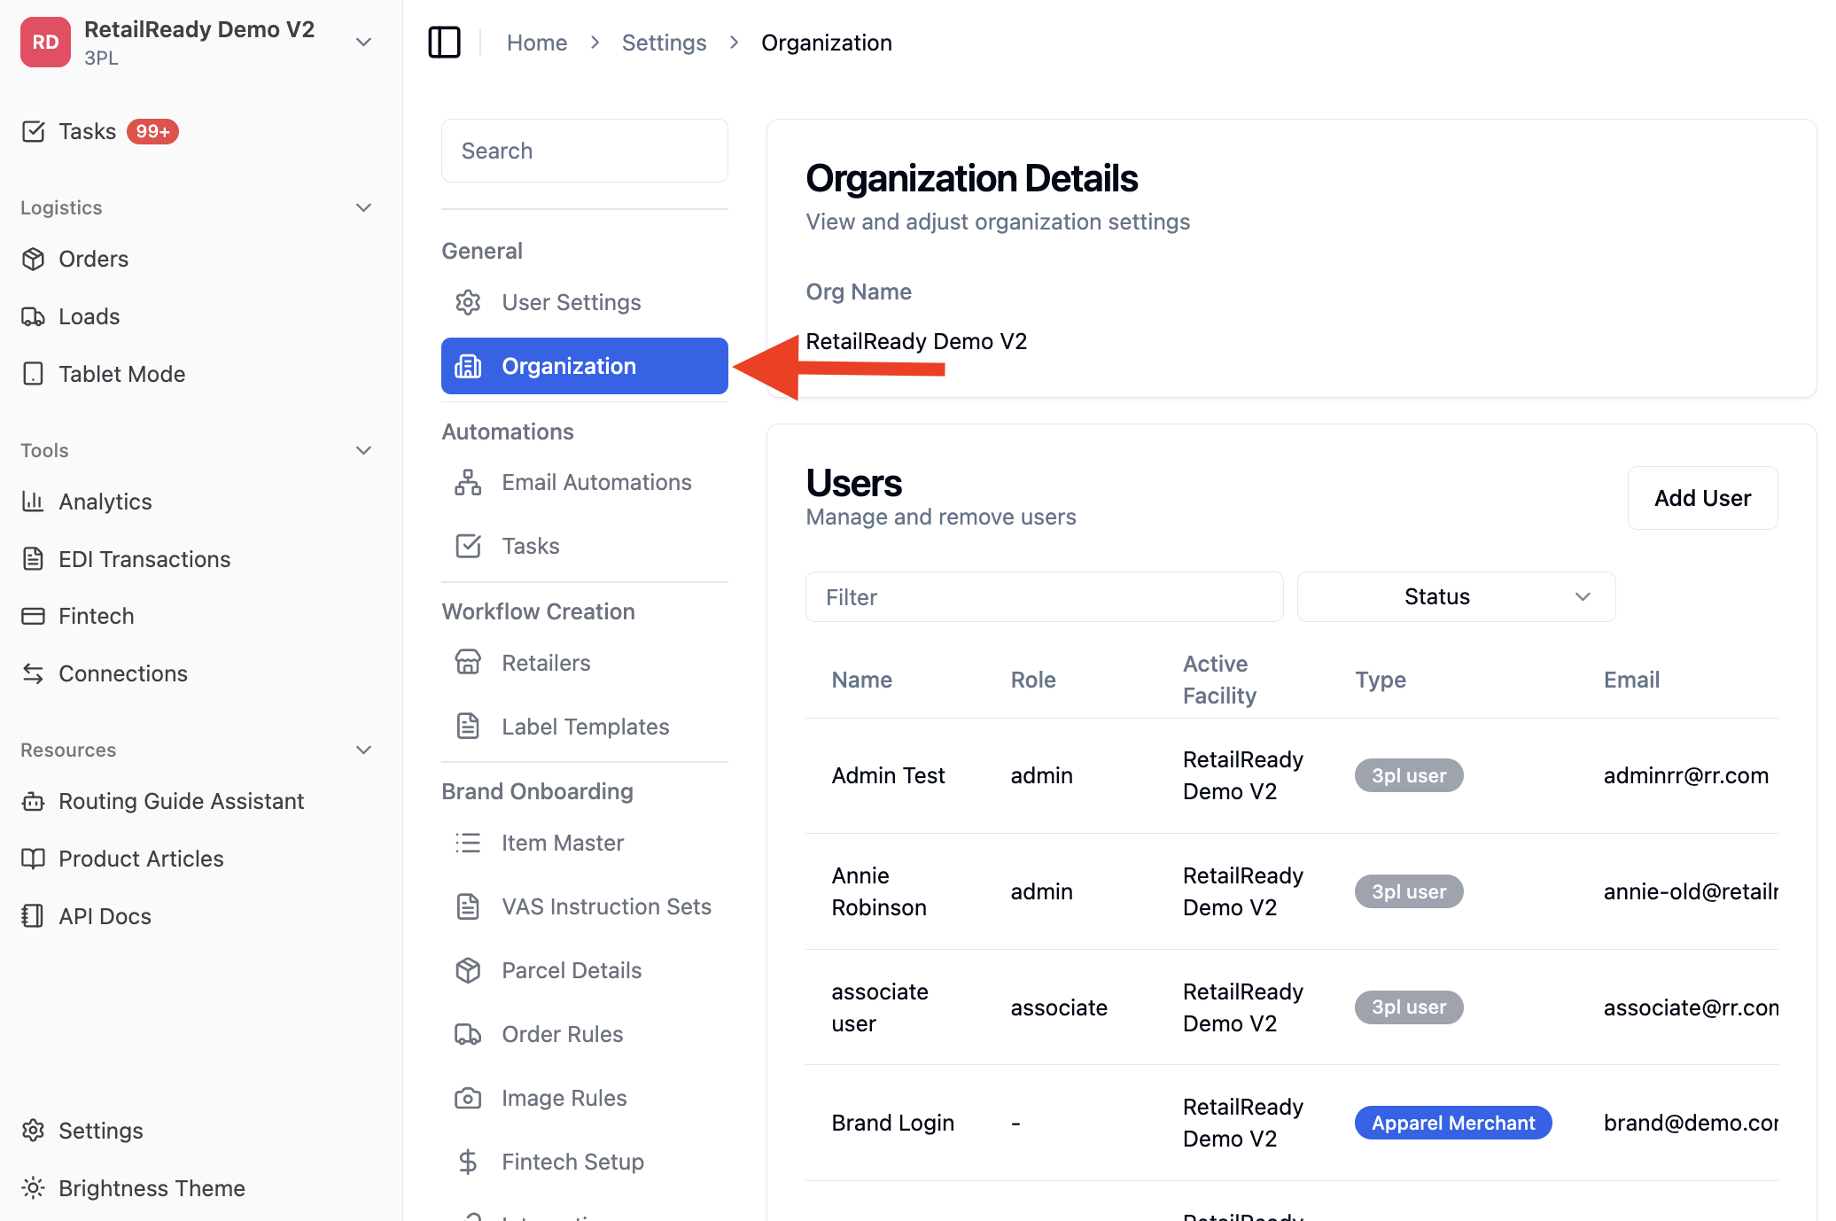The image size is (1836, 1221).
Task: Open Orders page
Action: [94, 259]
